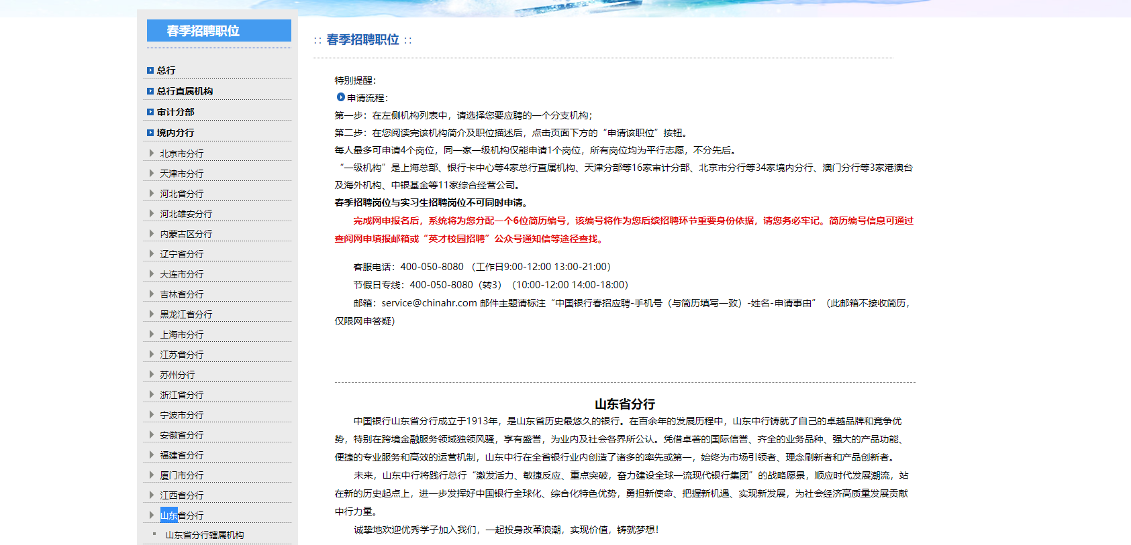Expand the arrow next to 河北省分行
Viewport: 1131px width, 545px height.
[152, 193]
